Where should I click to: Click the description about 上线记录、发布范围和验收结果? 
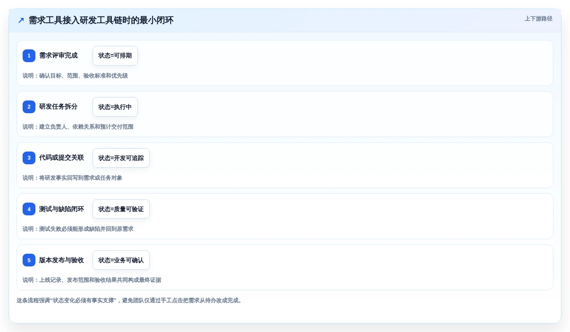click(x=92, y=280)
